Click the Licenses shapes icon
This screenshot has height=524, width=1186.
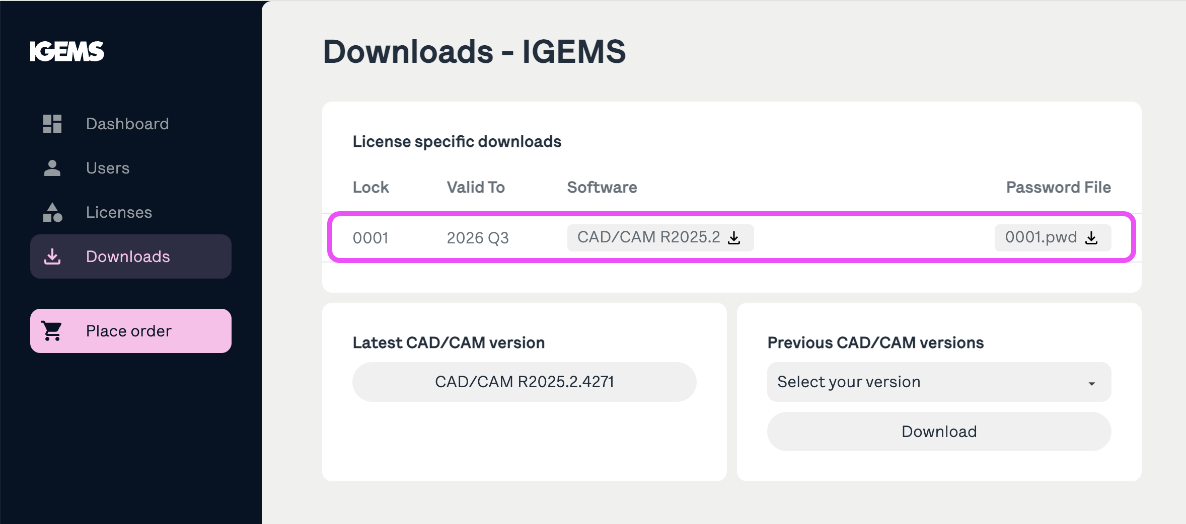point(52,212)
